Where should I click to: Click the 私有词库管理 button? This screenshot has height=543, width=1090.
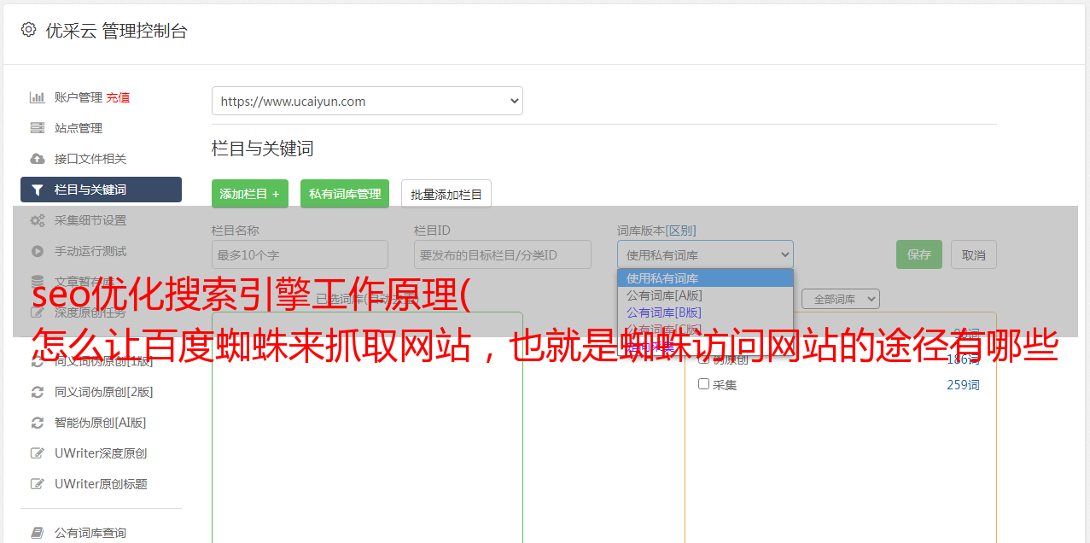(x=345, y=194)
